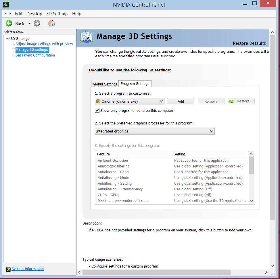
Task: Toggle Show only programs found checkbox
Action: [97, 110]
